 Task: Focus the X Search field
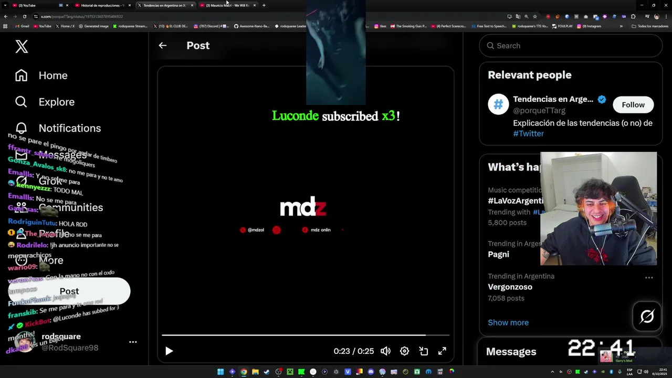(571, 46)
